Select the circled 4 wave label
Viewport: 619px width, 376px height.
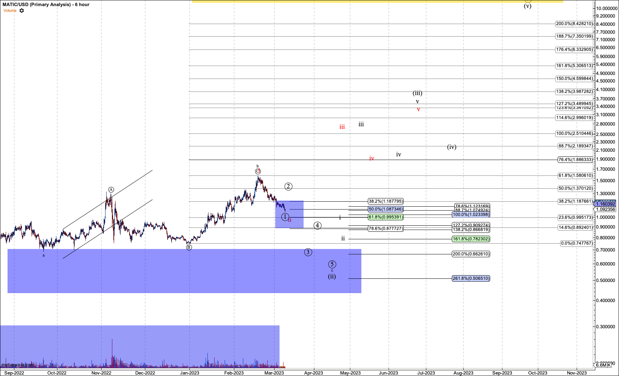coord(317,226)
